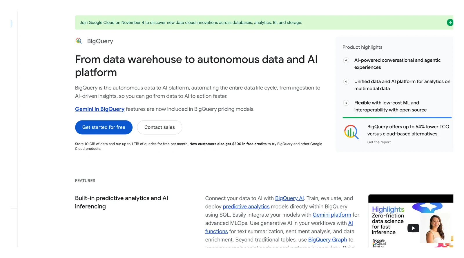Expand Flexible with low-cost ML highlight
464x258 pixels.
(x=346, y=103)
